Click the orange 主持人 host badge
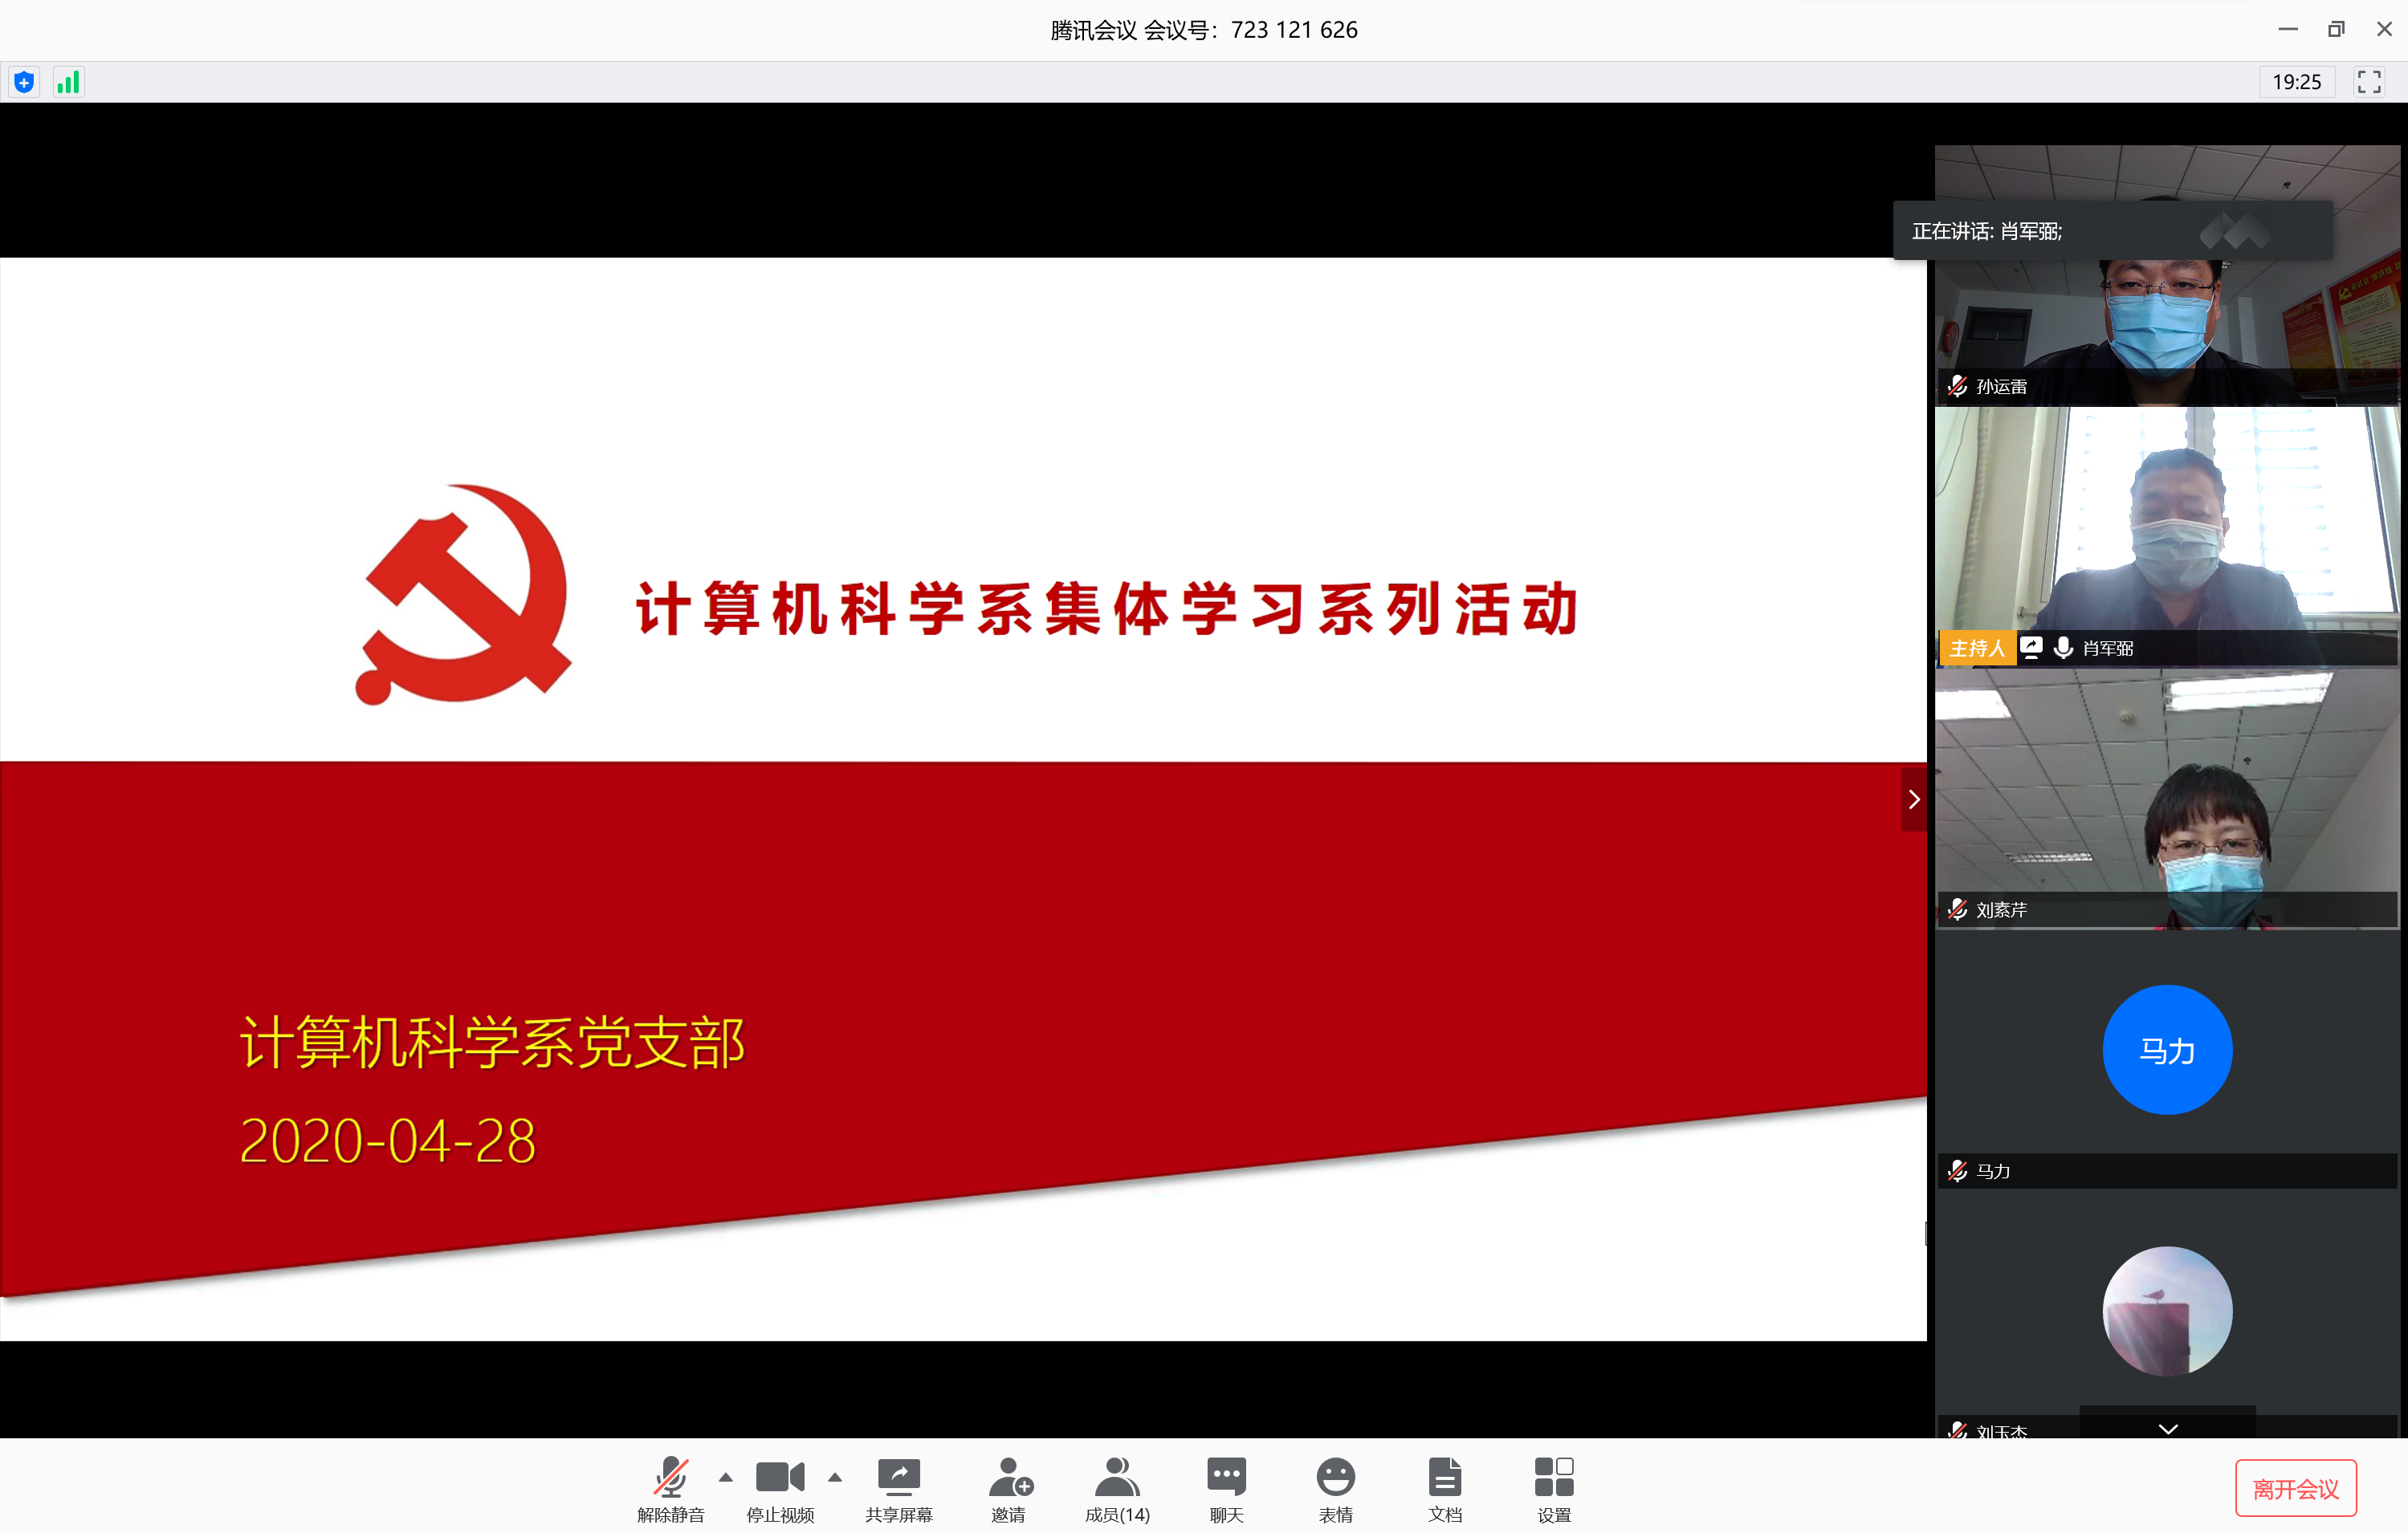Image resolution: width=2408 pixels, height=1533 pixels. click(x=1977, y=649)
